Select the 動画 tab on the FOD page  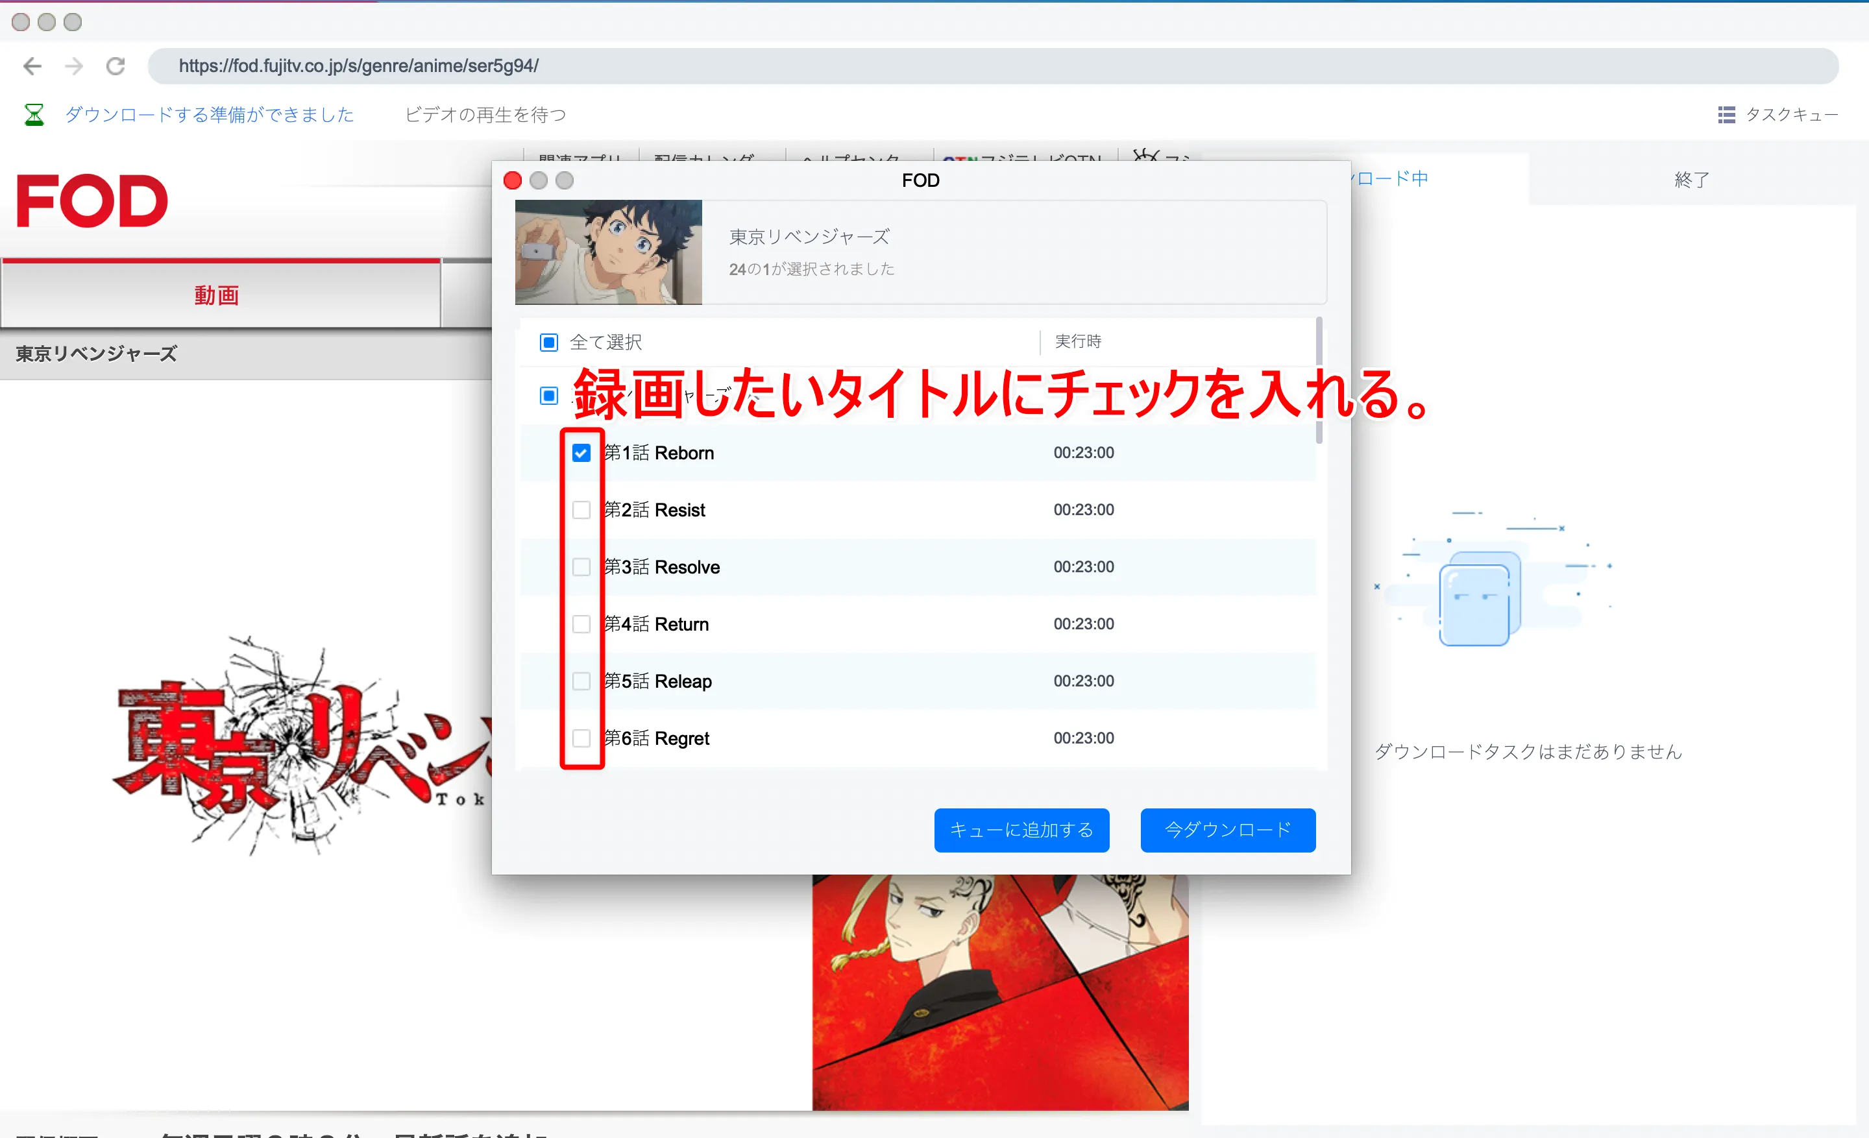click(x=220, y=294)
